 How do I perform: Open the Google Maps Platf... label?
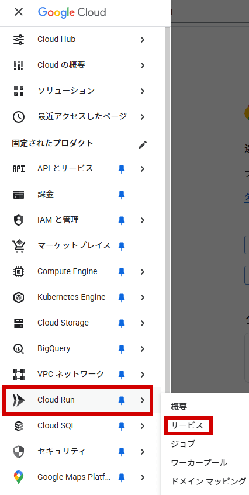click(x=74, y=477)
